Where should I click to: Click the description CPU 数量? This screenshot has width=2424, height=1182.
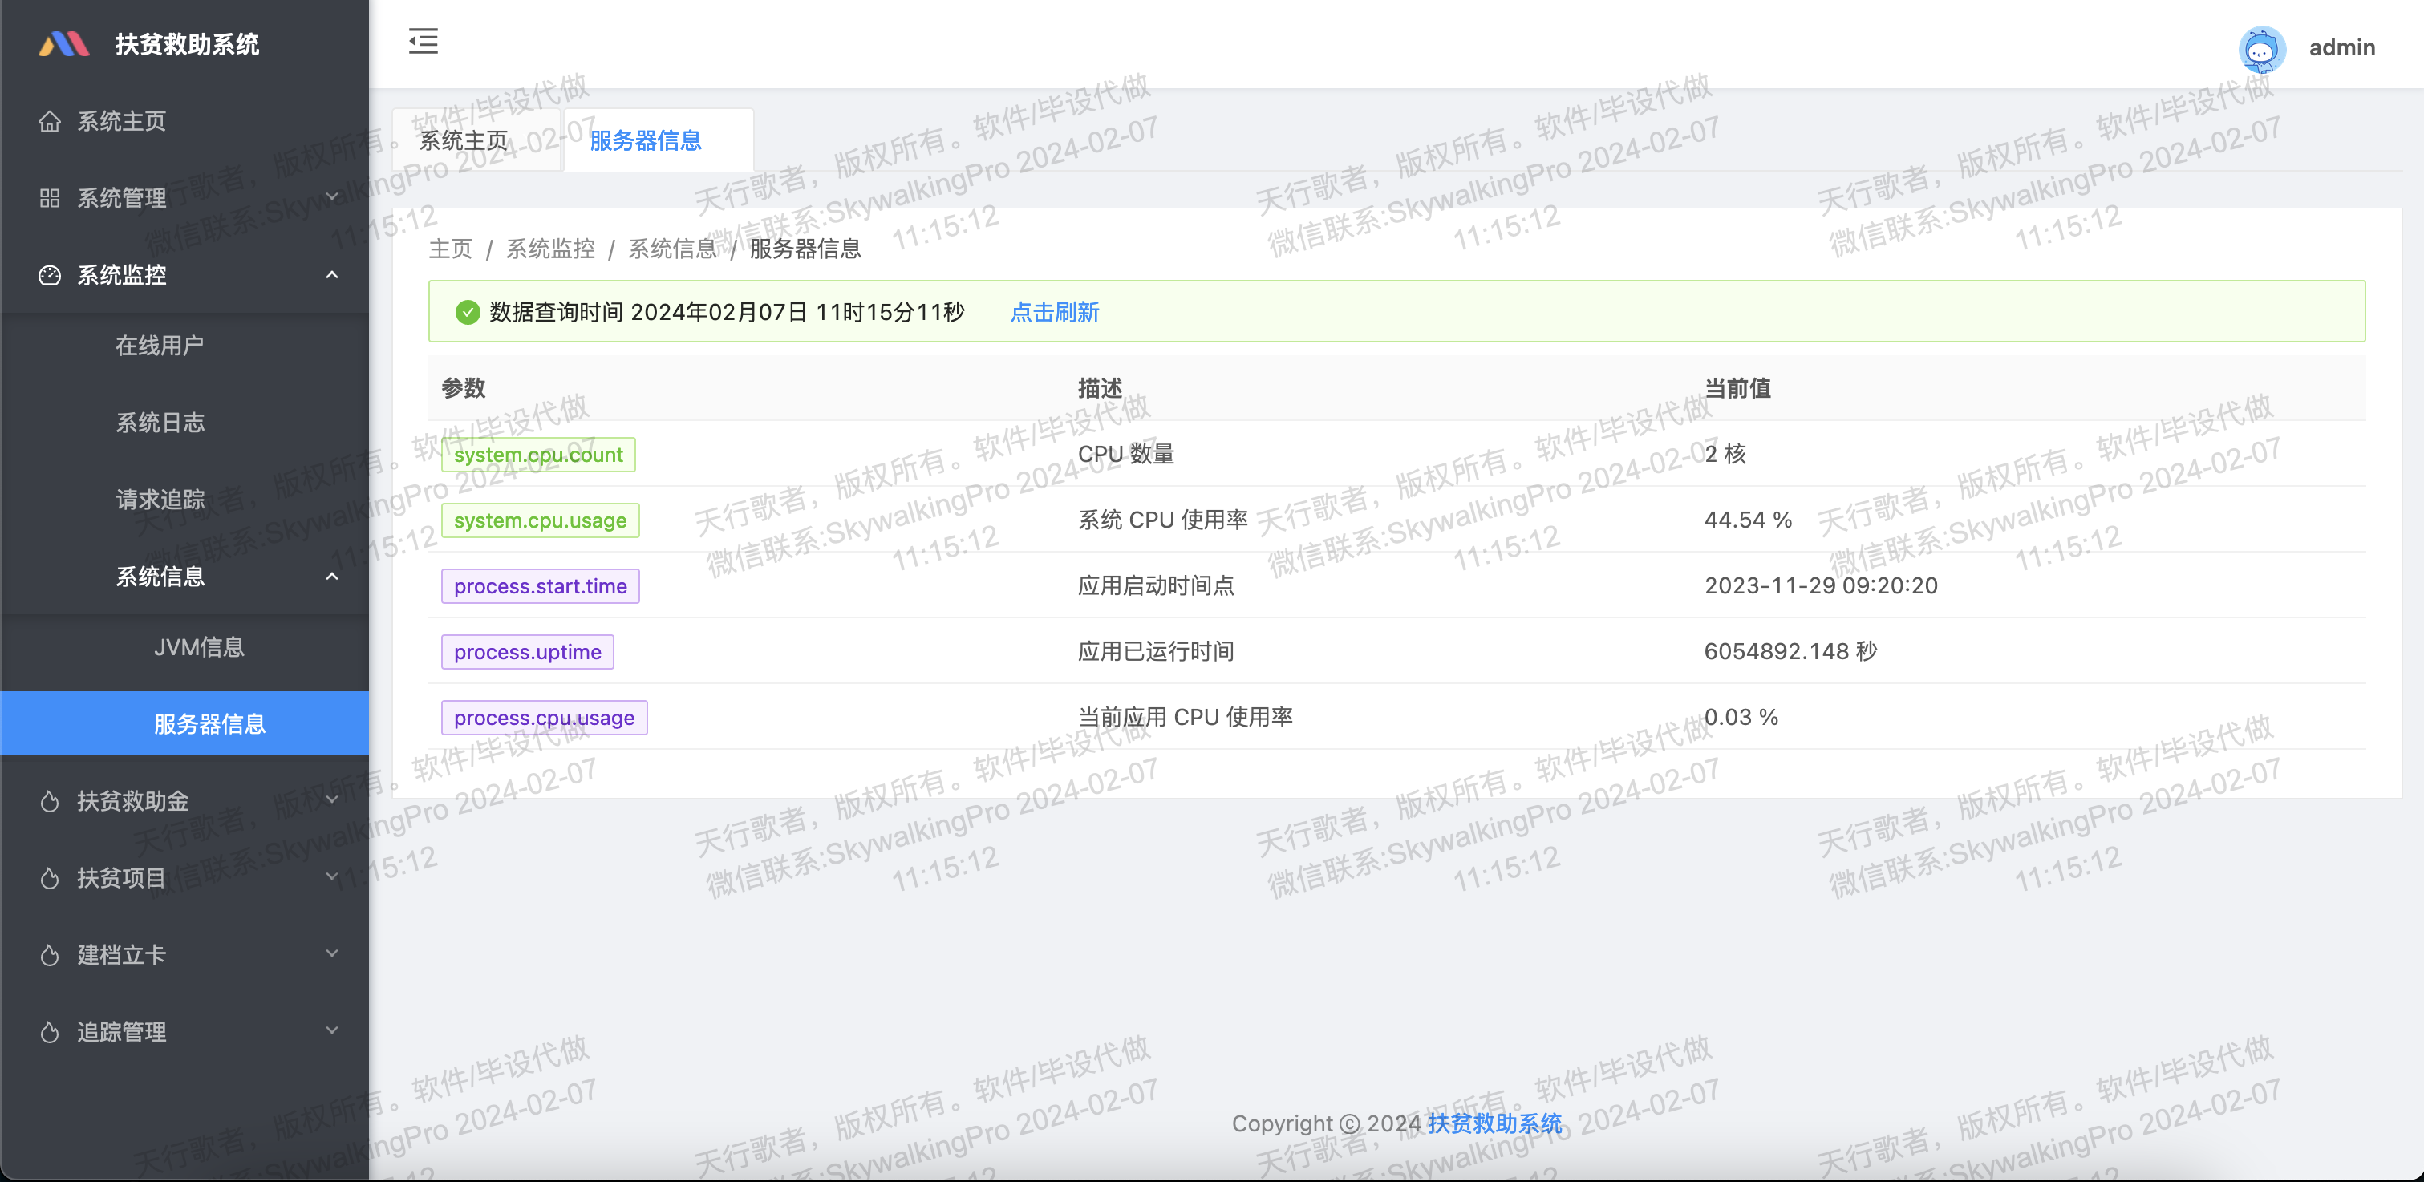click(x=1126, y=455)
